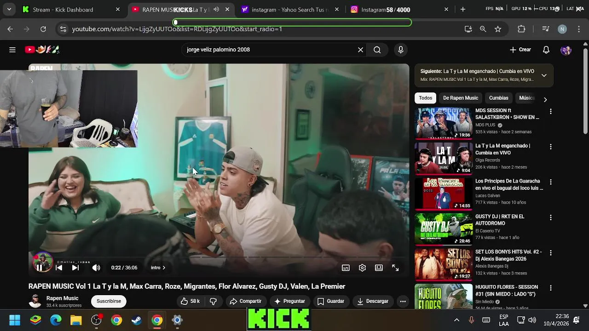Skip to next video in playlist

pos(75,268)
